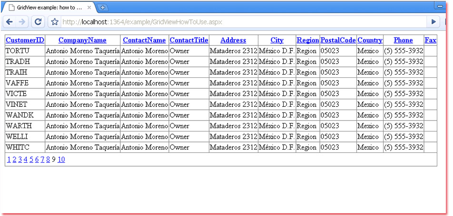Reload the page with the refresh icon
The image size is (453, 216).
(x=38, y=22)
